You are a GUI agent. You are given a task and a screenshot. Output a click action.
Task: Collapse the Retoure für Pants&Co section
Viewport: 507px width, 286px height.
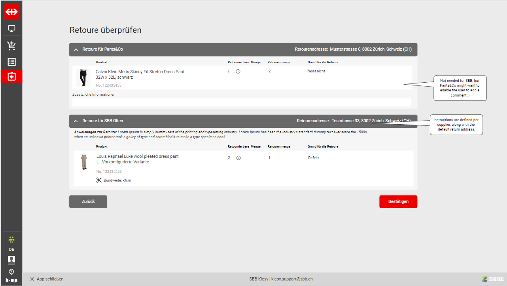coord(76,49)
